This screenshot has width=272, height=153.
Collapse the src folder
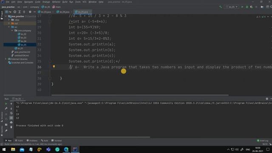pyautogui.click(x=9, y=27)
